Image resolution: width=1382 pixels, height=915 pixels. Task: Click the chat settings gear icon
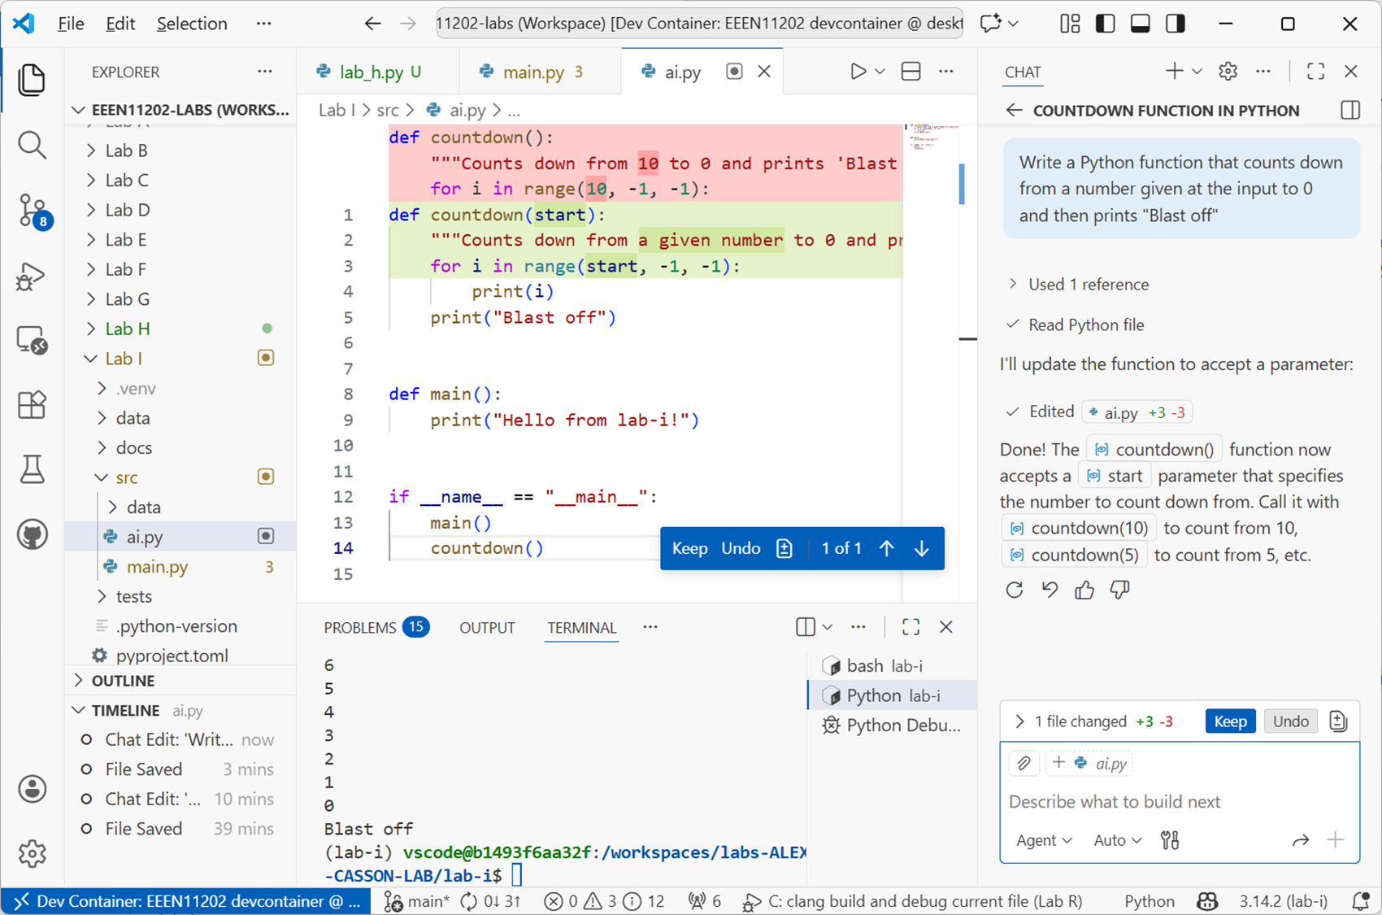[x=1228, y=72]
